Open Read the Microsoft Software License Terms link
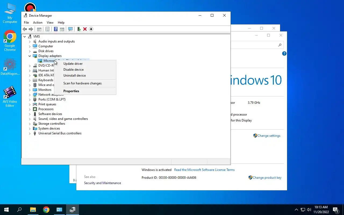 204,170
